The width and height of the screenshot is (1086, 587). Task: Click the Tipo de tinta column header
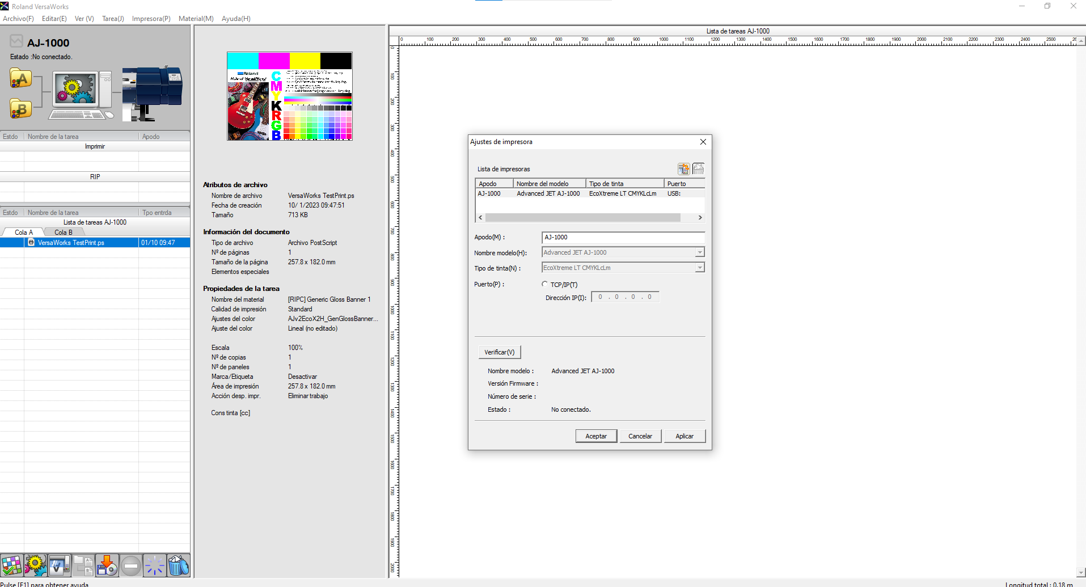(625, 184)
